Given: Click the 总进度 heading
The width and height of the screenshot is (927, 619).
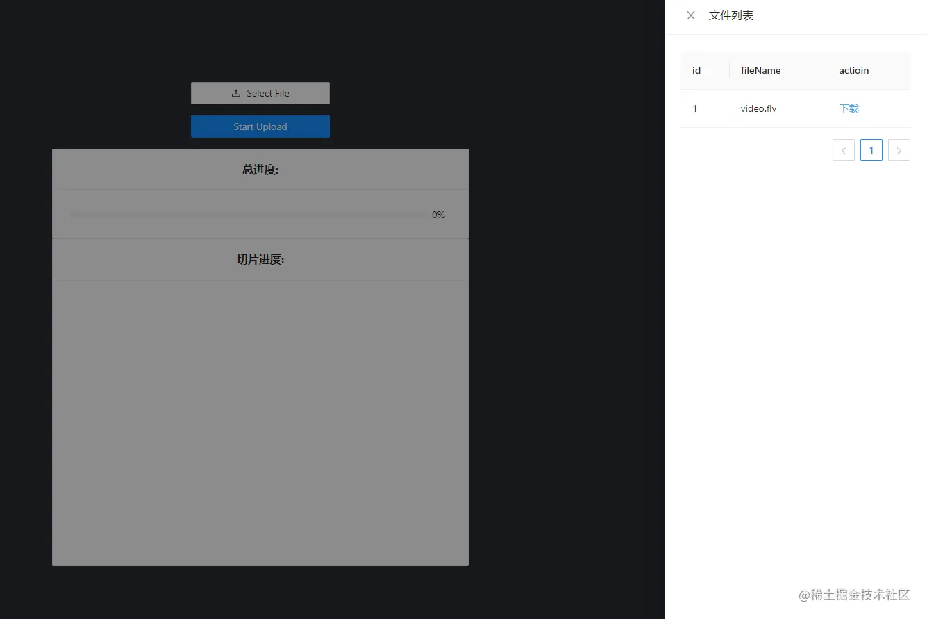Looking at the screenshot, I should click(x=260, y=170).
